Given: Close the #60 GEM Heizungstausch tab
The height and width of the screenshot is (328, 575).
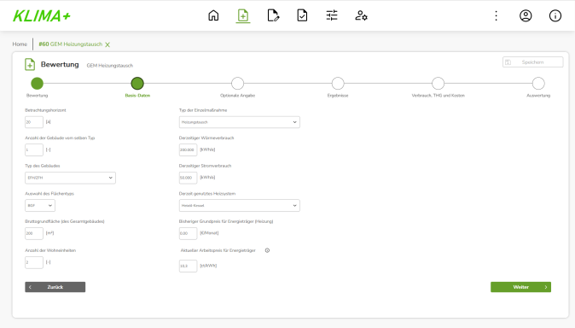Looking at the screenshot, I should [x=107, y=44].
